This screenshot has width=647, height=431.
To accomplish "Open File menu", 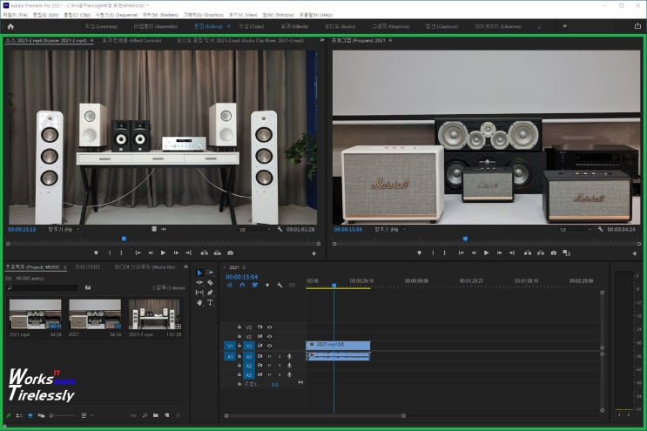I will click(15, 15).
